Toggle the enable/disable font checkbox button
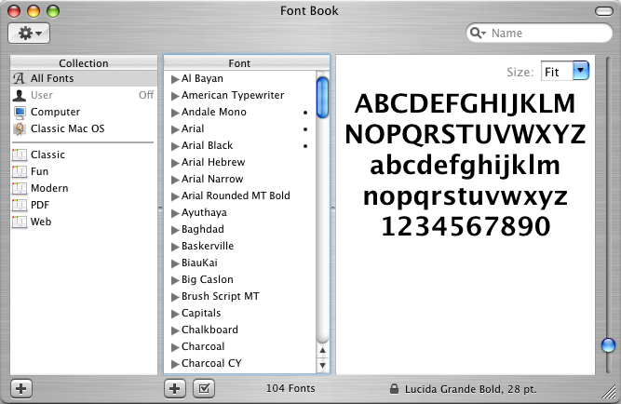Viewport: 621px width, 404px height. (204, 387)
